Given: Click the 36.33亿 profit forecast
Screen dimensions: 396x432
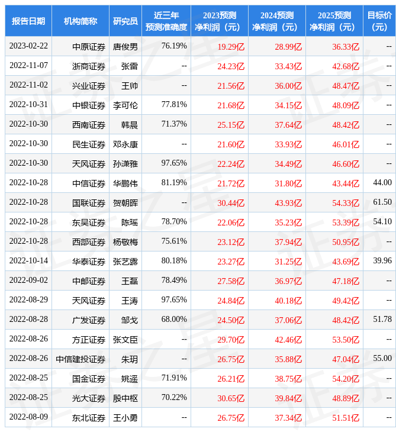Looking at the screenshot, I should point(346,47).
